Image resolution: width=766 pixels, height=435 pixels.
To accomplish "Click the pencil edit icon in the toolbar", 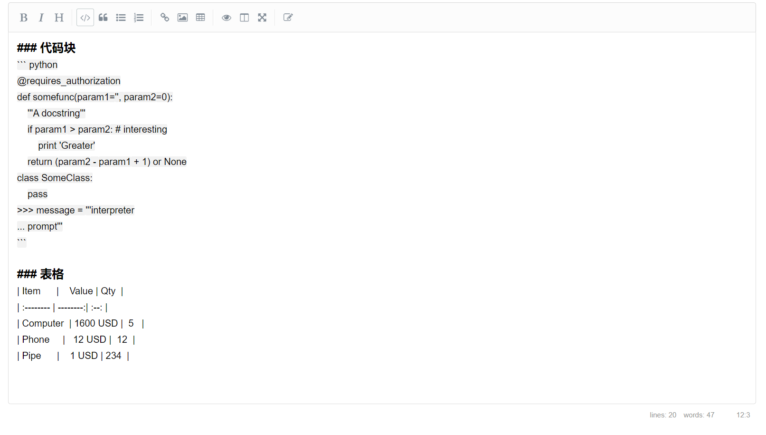I will tap(288, 18).
